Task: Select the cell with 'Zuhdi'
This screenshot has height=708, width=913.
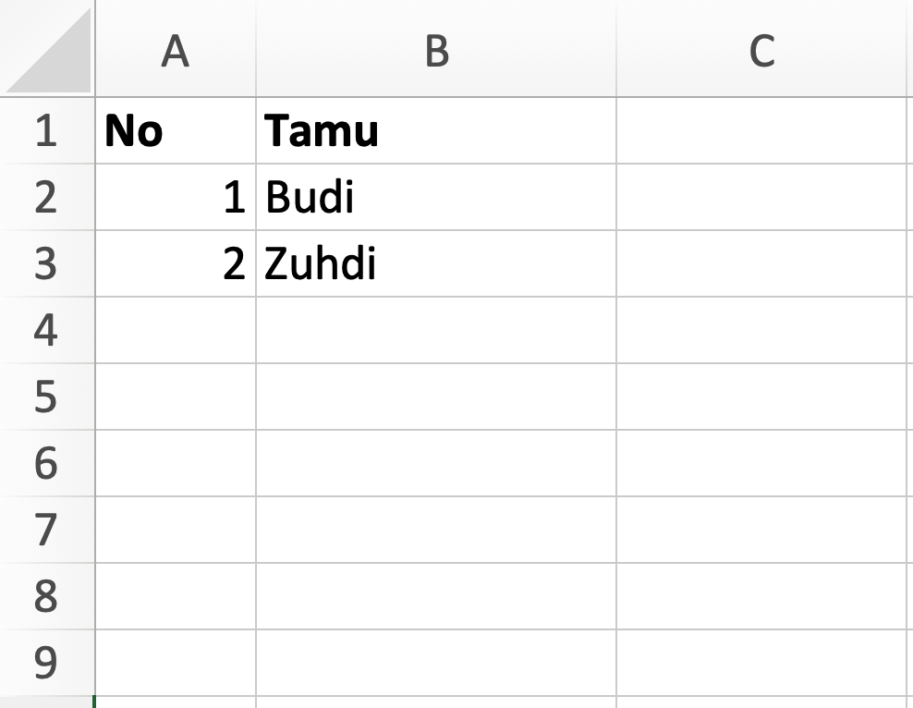Action: (x=434, y=262)
